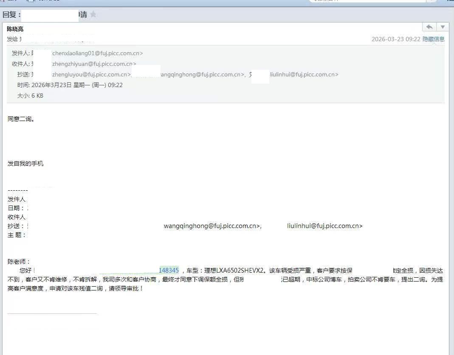
Task: Click the 陈老师 greeting in quoted mail
Action: (x=19, y=262)
